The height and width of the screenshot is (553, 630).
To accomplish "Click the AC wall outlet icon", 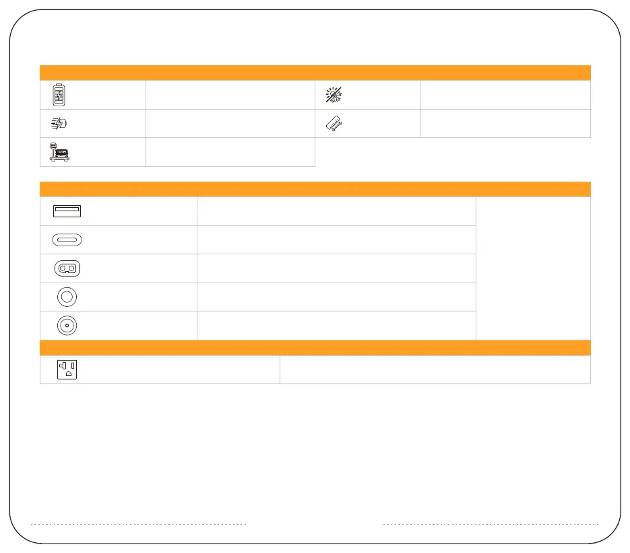I will (67, 369).
